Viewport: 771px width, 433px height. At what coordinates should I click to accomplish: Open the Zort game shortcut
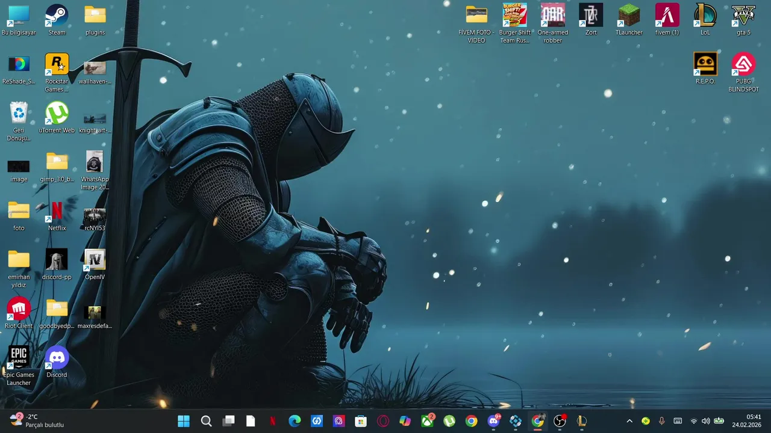591,20
